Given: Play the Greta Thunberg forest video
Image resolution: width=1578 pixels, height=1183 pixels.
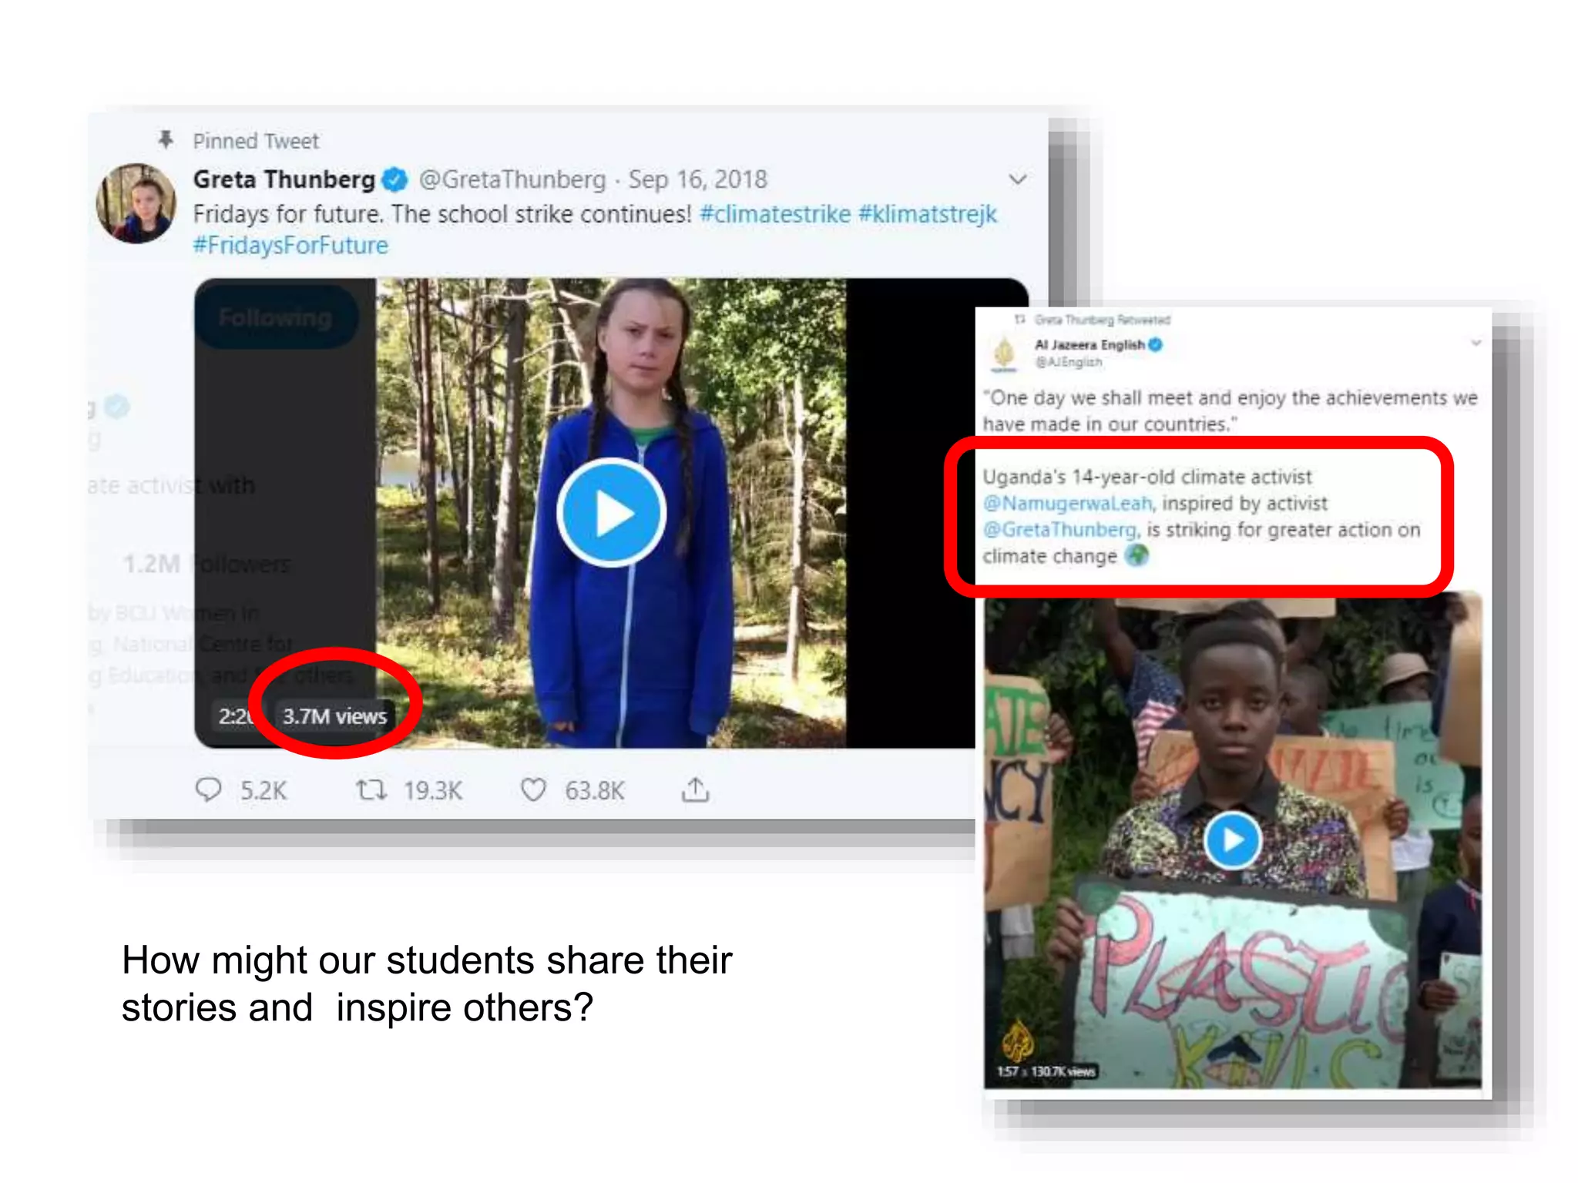Looking at the screenshot, I should pyautogui.click(x=611, y=513).
